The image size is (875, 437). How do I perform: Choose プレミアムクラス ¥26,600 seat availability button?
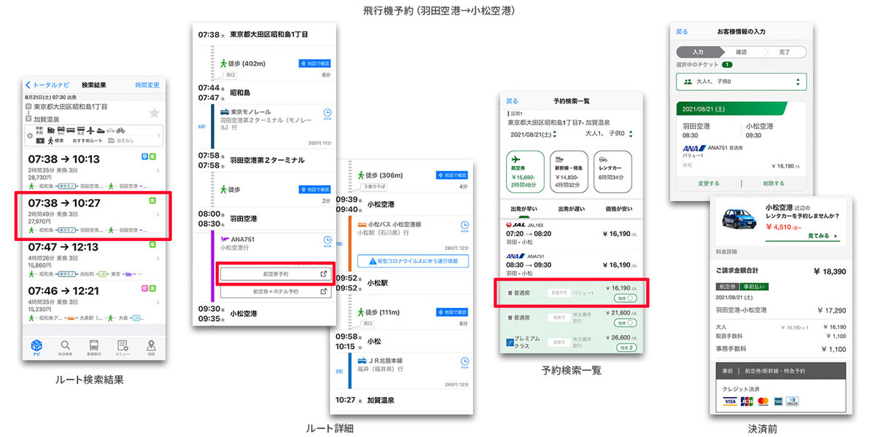point(626,347)
